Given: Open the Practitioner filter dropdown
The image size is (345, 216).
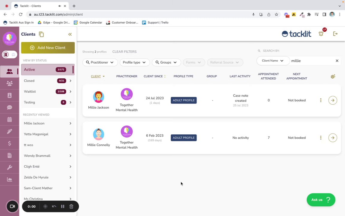Looking at the screenshot, I should [x=100, y=62].
